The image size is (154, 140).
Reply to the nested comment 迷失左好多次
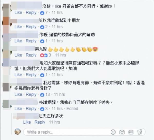pyautogui.click(x=40, y=122)
